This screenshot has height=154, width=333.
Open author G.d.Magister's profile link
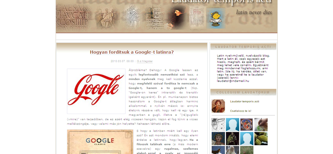(144, 61)
